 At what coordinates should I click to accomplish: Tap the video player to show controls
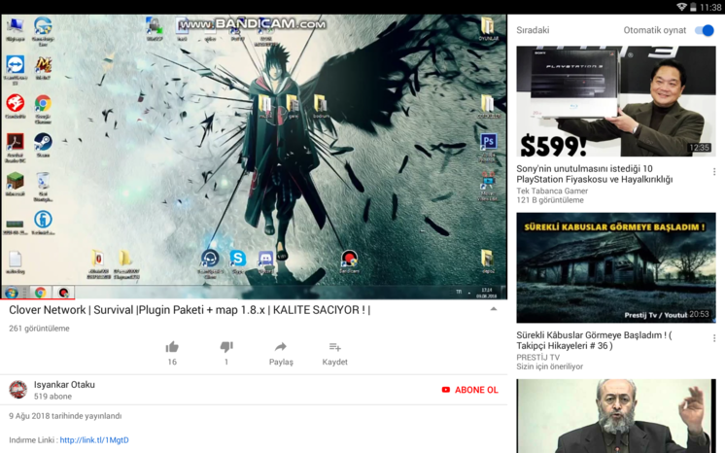point(254,157)
